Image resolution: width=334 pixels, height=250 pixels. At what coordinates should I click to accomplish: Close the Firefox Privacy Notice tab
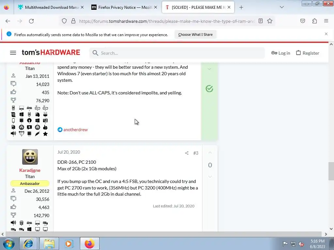[x=156, y=7]
